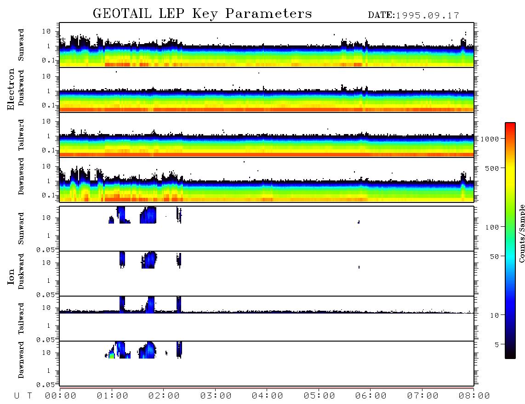The width and height of the screenshot is (525, 404).
Task: Click the "Counts/Sample" colorbar title
Action: click(x=521, y=233)
